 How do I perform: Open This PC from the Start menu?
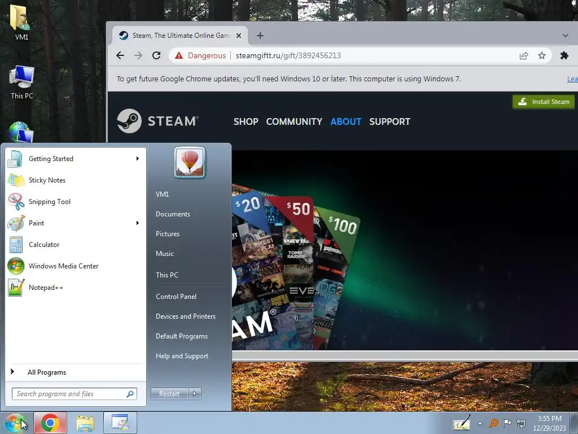tap(167, 275)
